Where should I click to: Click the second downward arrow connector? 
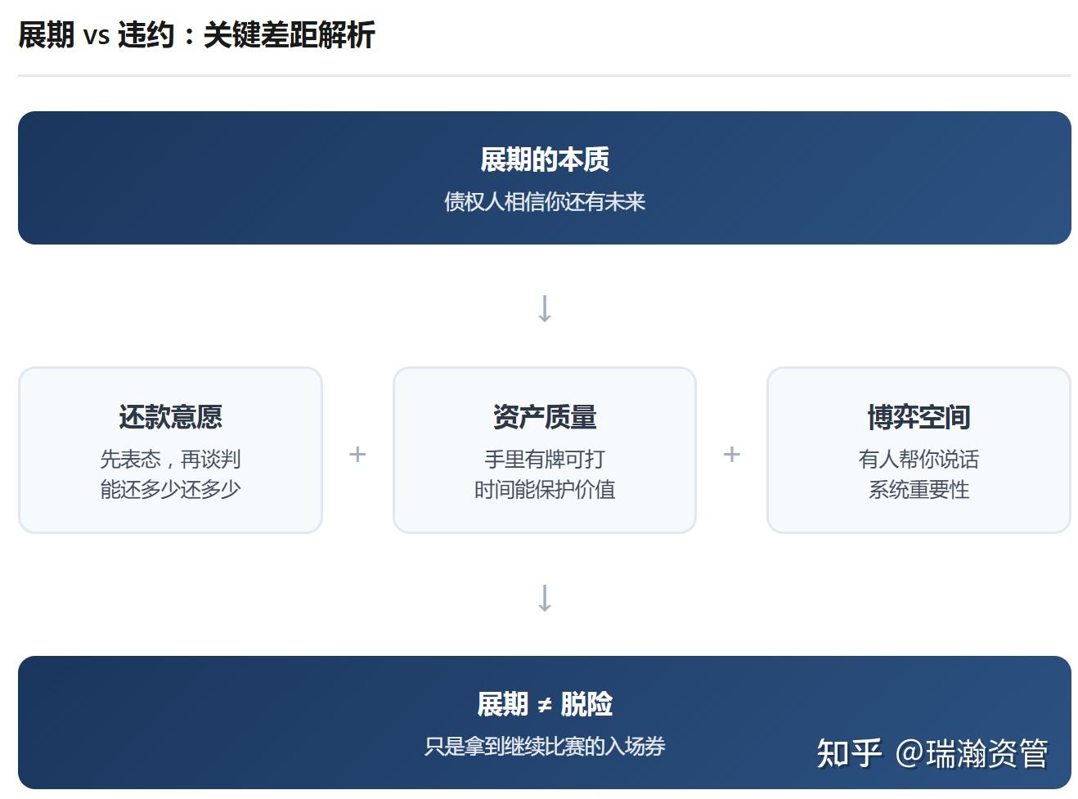545,599
